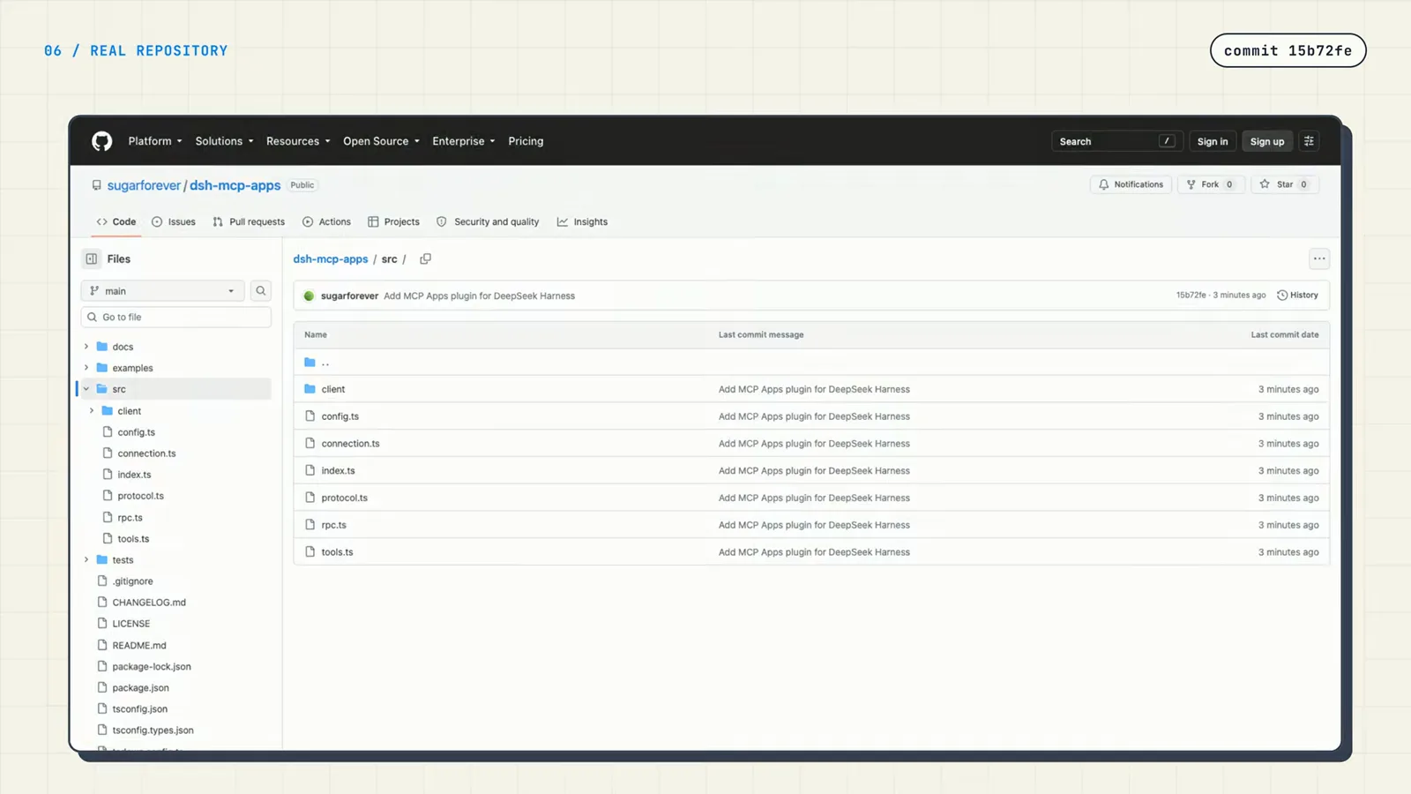Image resolution: width=1411 pixels, height=794 pixels.
Task: Select rpc.ts in the sidebar tree
Action: [130, 518]
